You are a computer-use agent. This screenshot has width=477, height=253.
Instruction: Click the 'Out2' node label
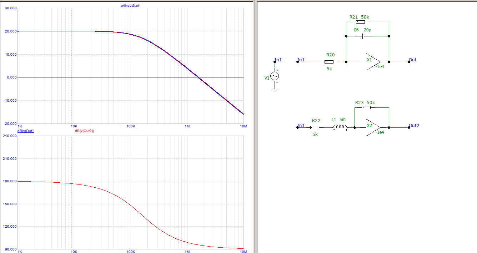[414, 125]
